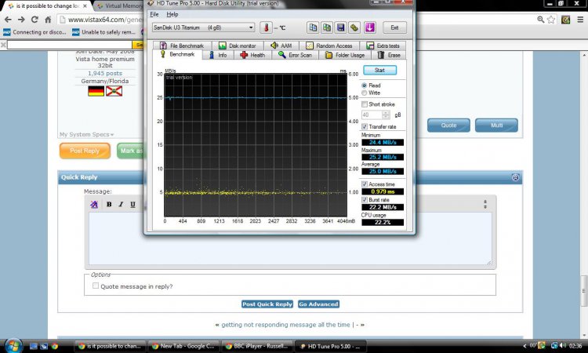This screenshot has height=353, width=588.
Task: Switch to the Benchmark tab
Action: click(177, 54)
